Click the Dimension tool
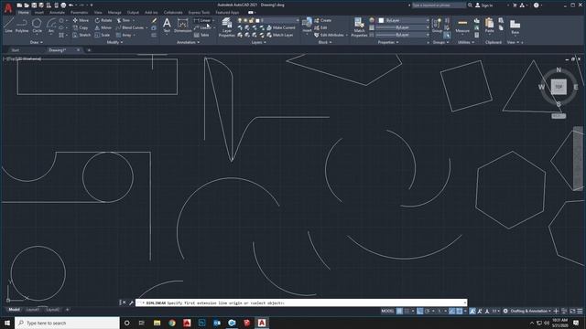 (183, 26)
